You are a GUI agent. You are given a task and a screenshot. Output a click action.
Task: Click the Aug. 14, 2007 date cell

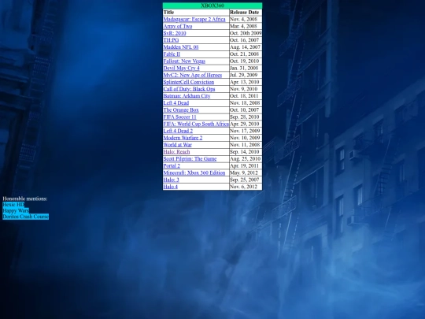246,47
